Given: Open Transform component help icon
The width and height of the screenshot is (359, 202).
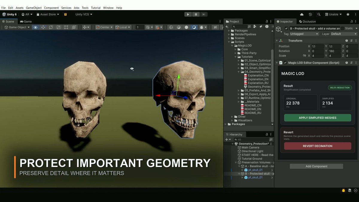Looking at the screenshot, I should pyautogui.click(x=346, y=41).
